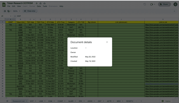Open the Tools menu
The width and height of the screenshot is (179, 103).
(x=45, y=6)
